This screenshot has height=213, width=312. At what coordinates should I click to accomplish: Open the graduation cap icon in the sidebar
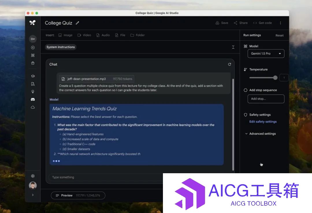tap(33, 76)
